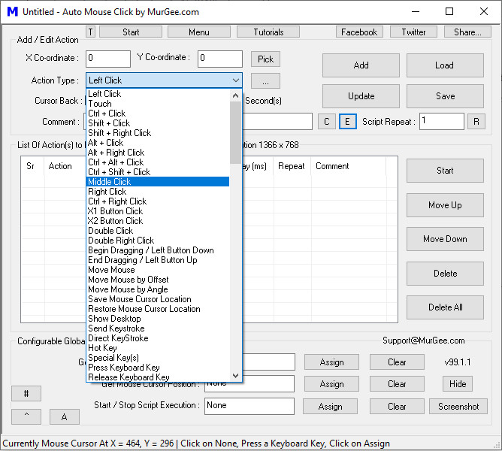Open the Facebook link button

[x=359, y=32]
